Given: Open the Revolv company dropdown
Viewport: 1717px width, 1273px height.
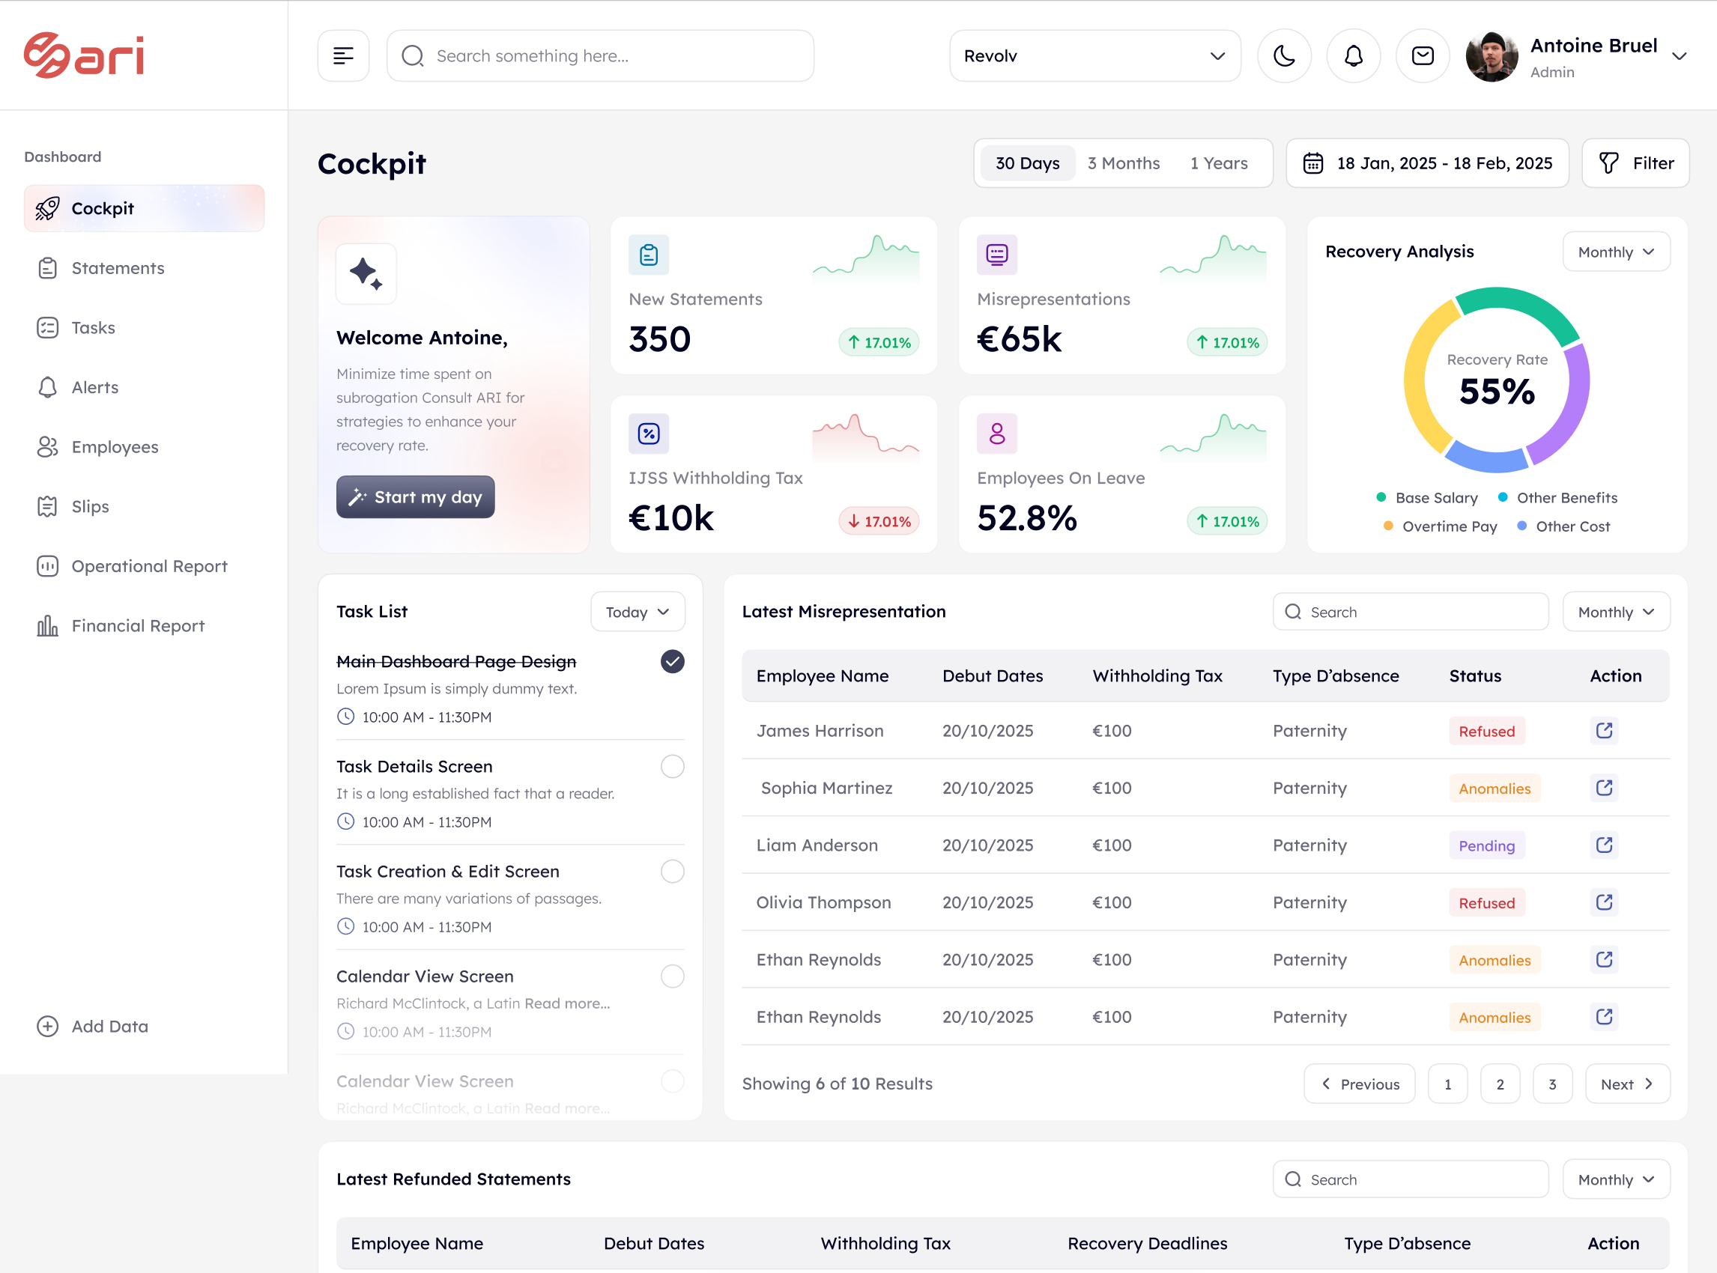Looking at the screenshot, I should click(1094, 55).
